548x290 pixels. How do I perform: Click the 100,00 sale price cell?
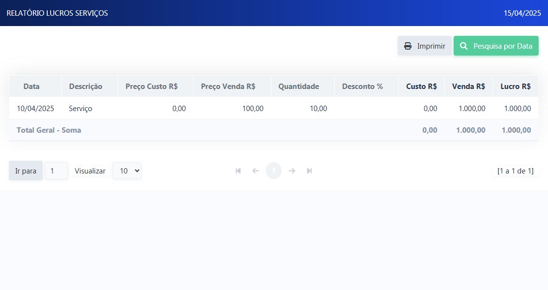pyautogui.click(x=232, y=108)
